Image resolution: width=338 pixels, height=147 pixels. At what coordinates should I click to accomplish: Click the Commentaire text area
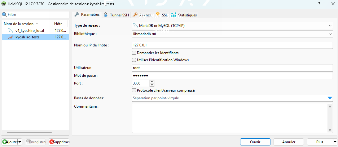[x=230, y=118]
